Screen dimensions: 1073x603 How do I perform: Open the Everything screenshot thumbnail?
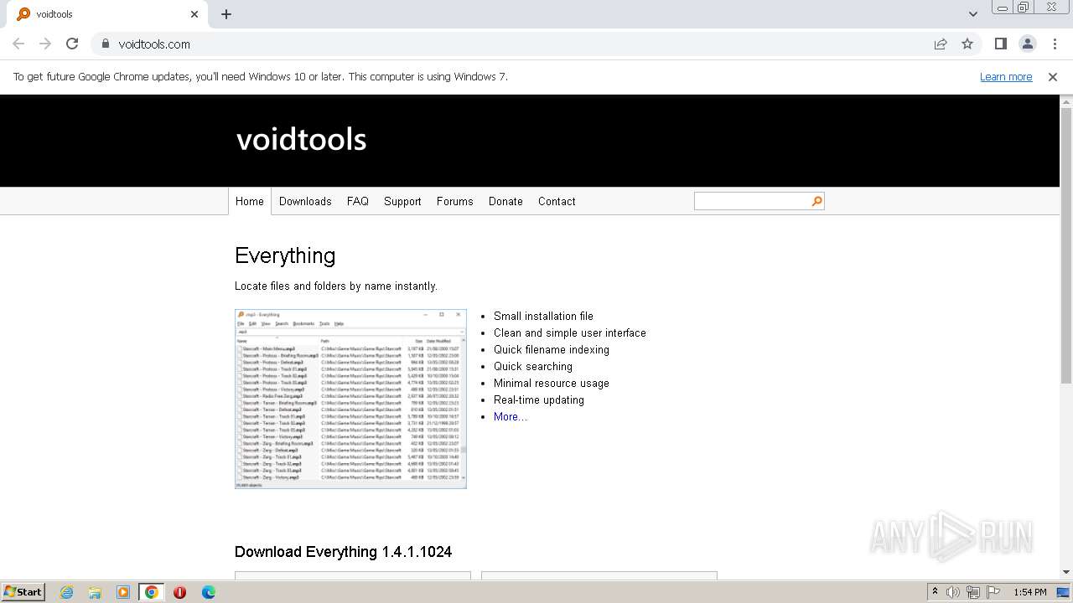(x=350, y=399)
